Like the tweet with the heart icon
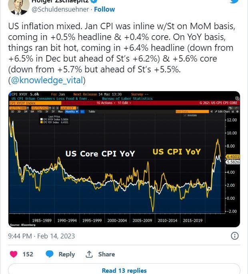The height and width of the screenshot is (274, 248). click(x=14, y=254)
